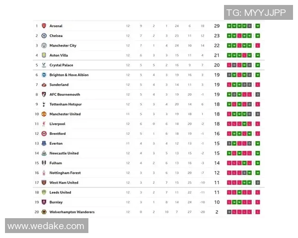This screenshot has width=298, height=238.
Task: Click the Wolverhampton Wanderers crest icon
Action: [x=44, y=212]
